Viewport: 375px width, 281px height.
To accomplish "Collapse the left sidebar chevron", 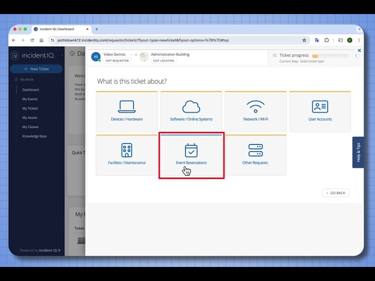I will pyautogui.click(x=62, y=56).
